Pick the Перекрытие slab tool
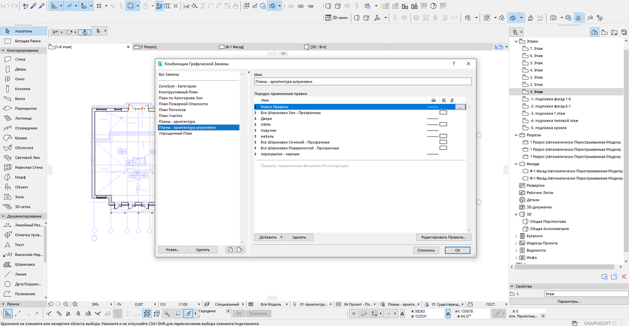Screen dimensions: 629x326 [x=23, y=108]
